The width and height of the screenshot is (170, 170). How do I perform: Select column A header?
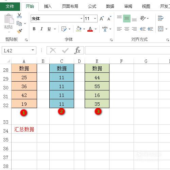tap(24, 61)
